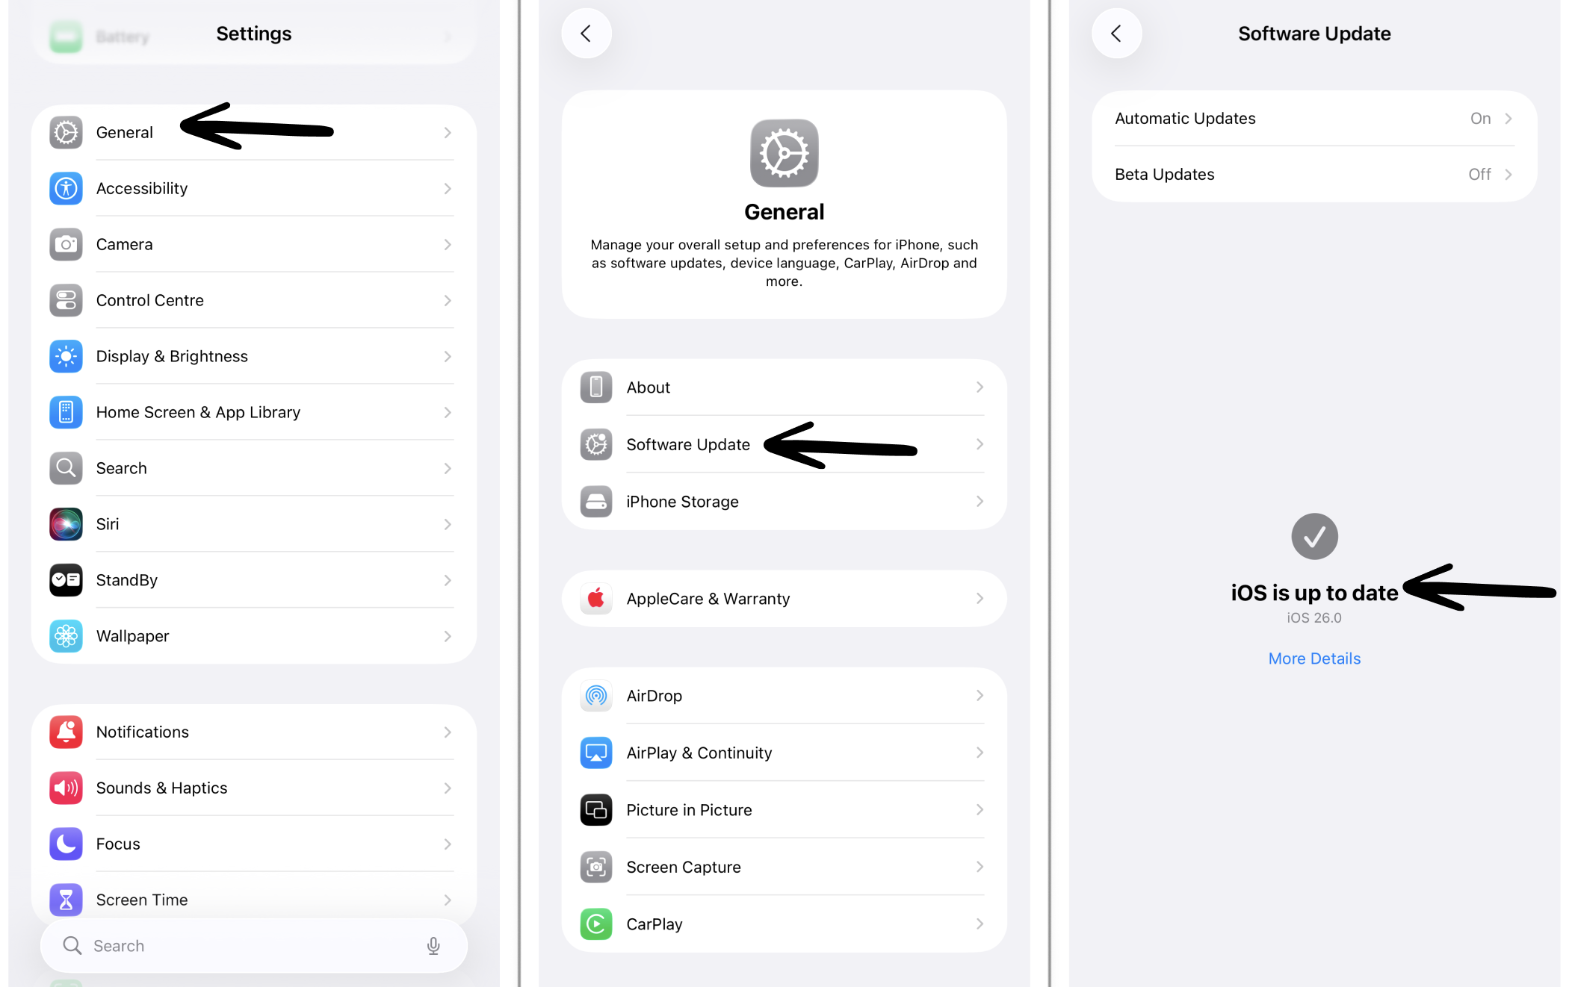Open Beta Updates setting showing Off
This screenshot has height=987, width=1572.
click(1314, 175)
